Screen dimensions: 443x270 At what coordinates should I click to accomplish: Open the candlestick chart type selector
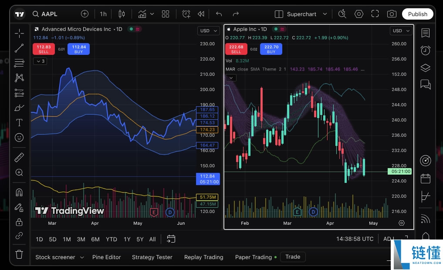pyautogui.click(x=122, y=14)
